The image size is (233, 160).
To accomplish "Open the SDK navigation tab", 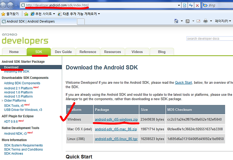I will (x=39, y=52).
